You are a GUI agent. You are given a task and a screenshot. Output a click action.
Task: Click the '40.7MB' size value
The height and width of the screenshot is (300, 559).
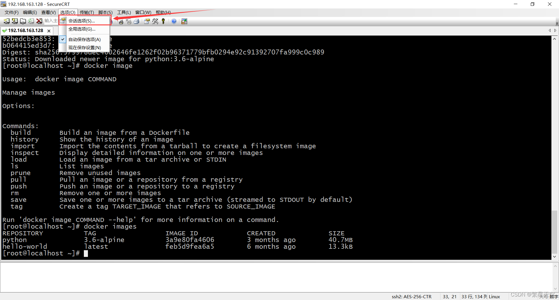(x=341, y=240)
